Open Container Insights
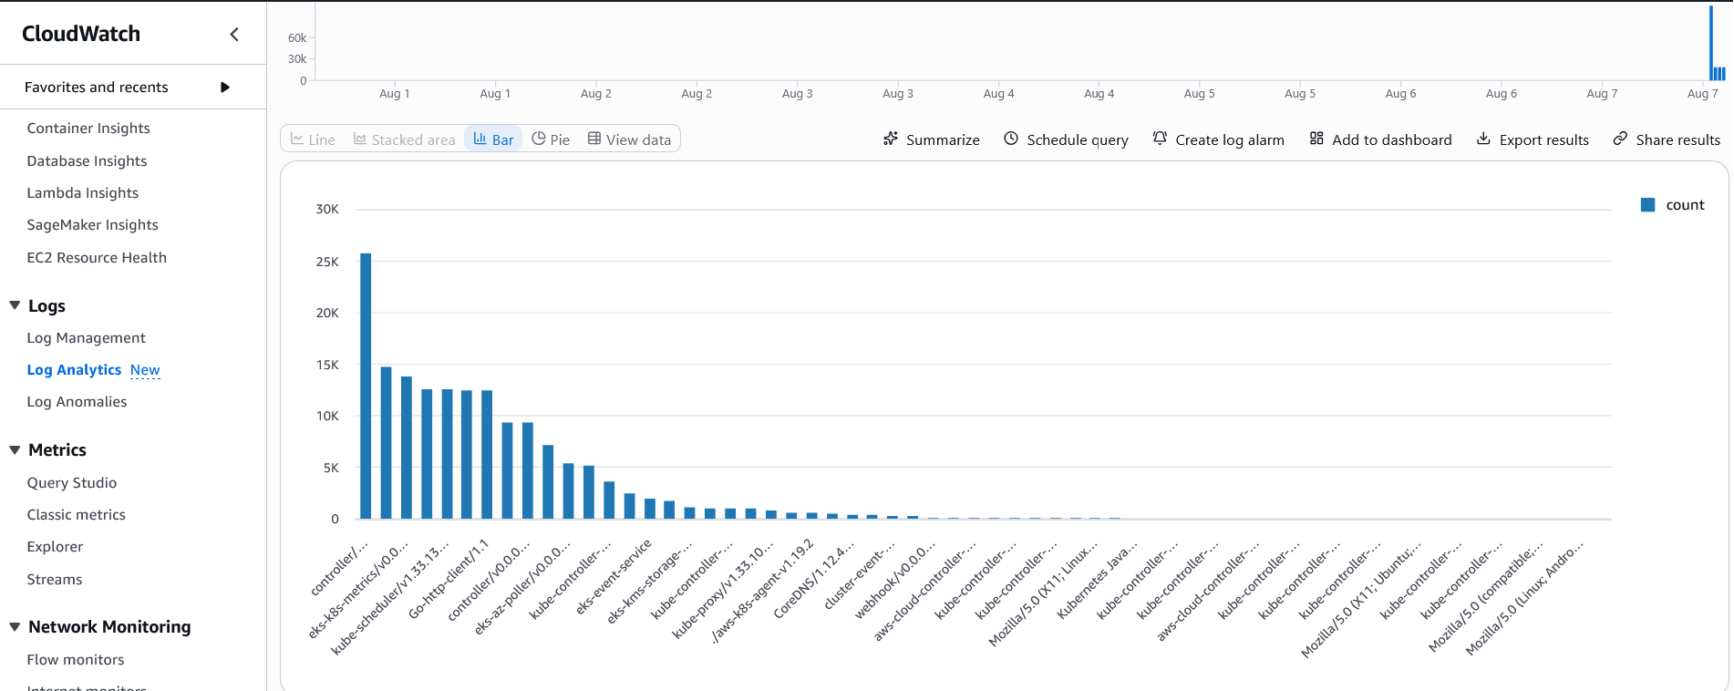Viewport: 1734px width, 691px height. 88,129
